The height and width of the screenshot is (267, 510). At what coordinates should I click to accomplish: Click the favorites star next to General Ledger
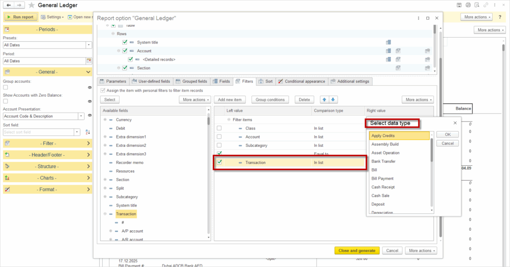tap(31, 5)
